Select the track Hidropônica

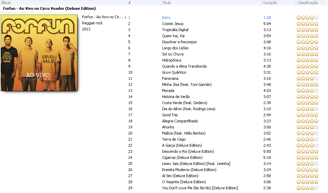click(171, 60)
